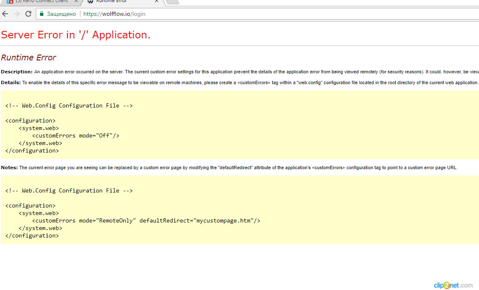Click the browser forward arrow

click(x=17, y=14)
